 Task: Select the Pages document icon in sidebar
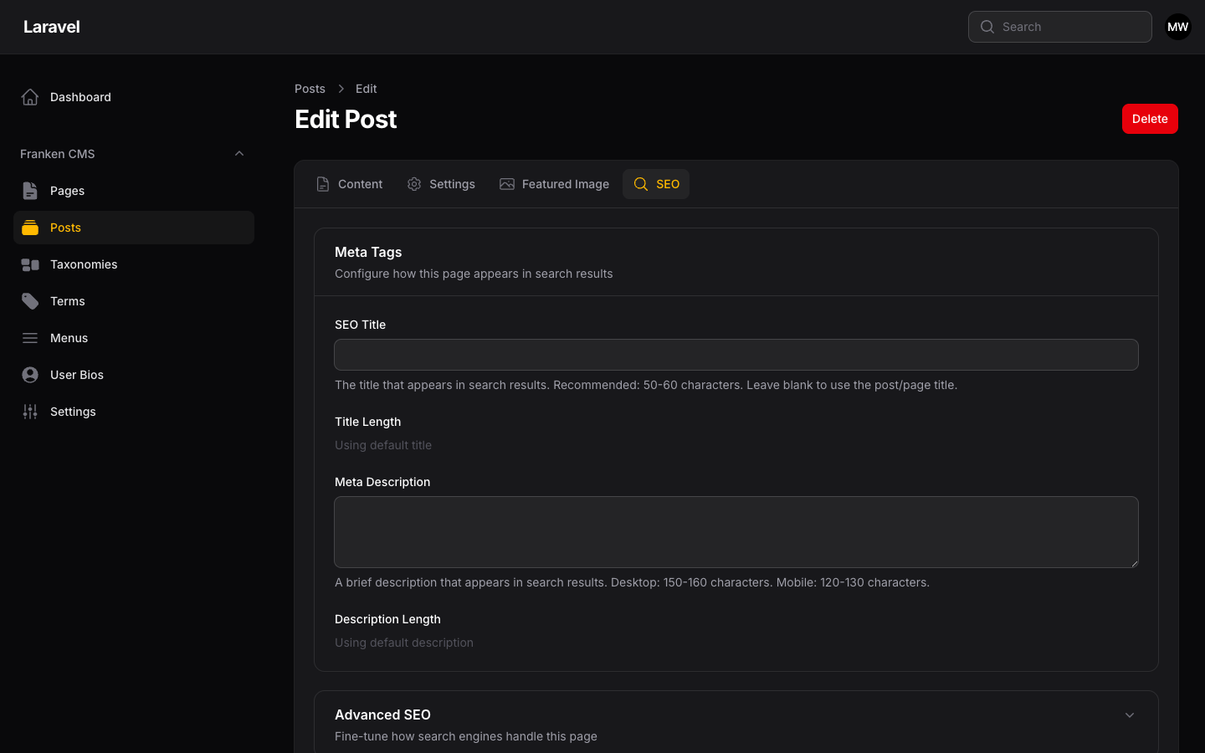click(30, 190)
